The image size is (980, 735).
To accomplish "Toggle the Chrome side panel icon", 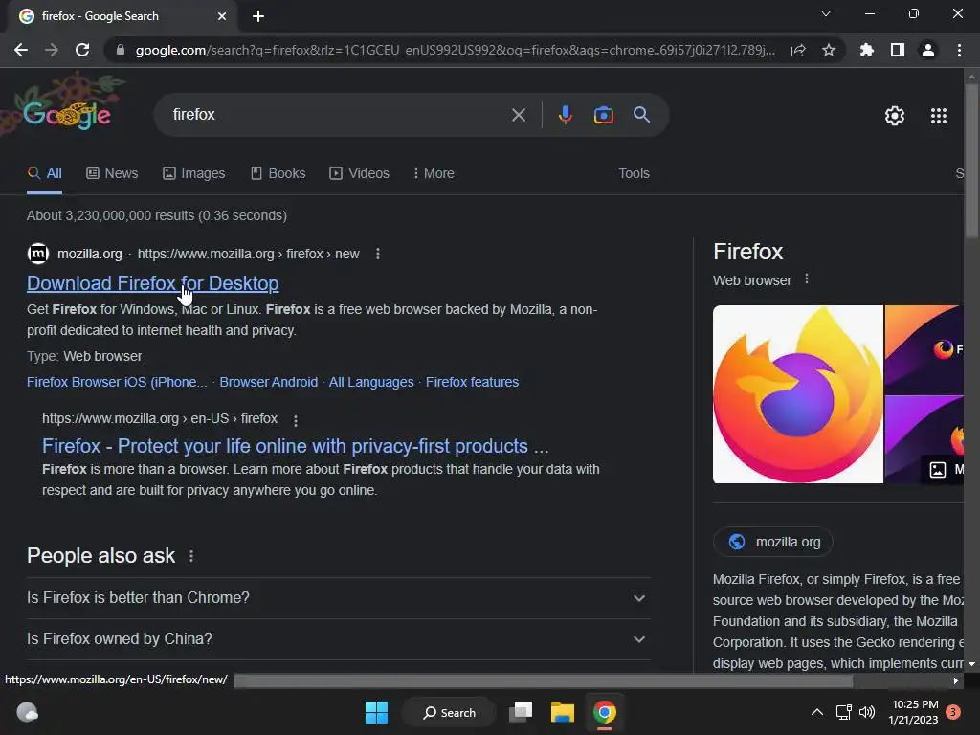I will click(898, 50).
